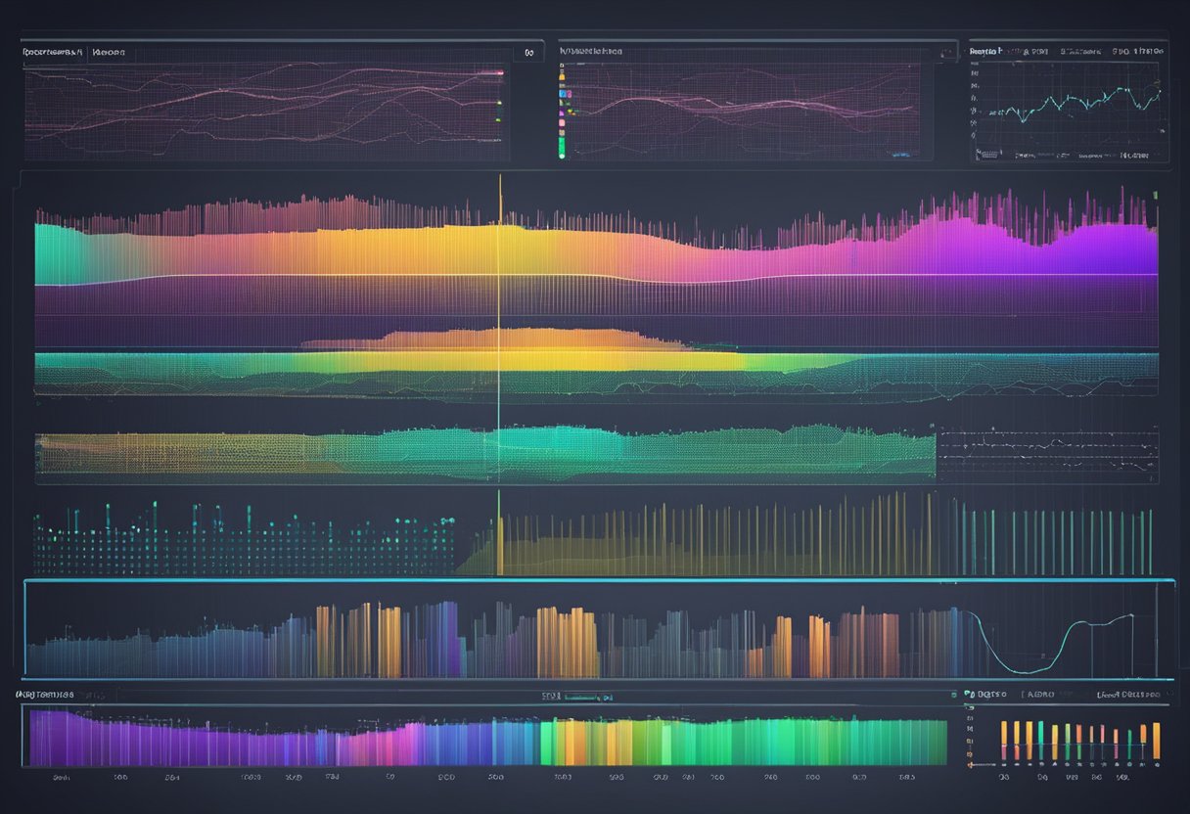Click the pink endpoint marker on the top-left chart
The image size is (1190, 814).
(x=499, y=72)
